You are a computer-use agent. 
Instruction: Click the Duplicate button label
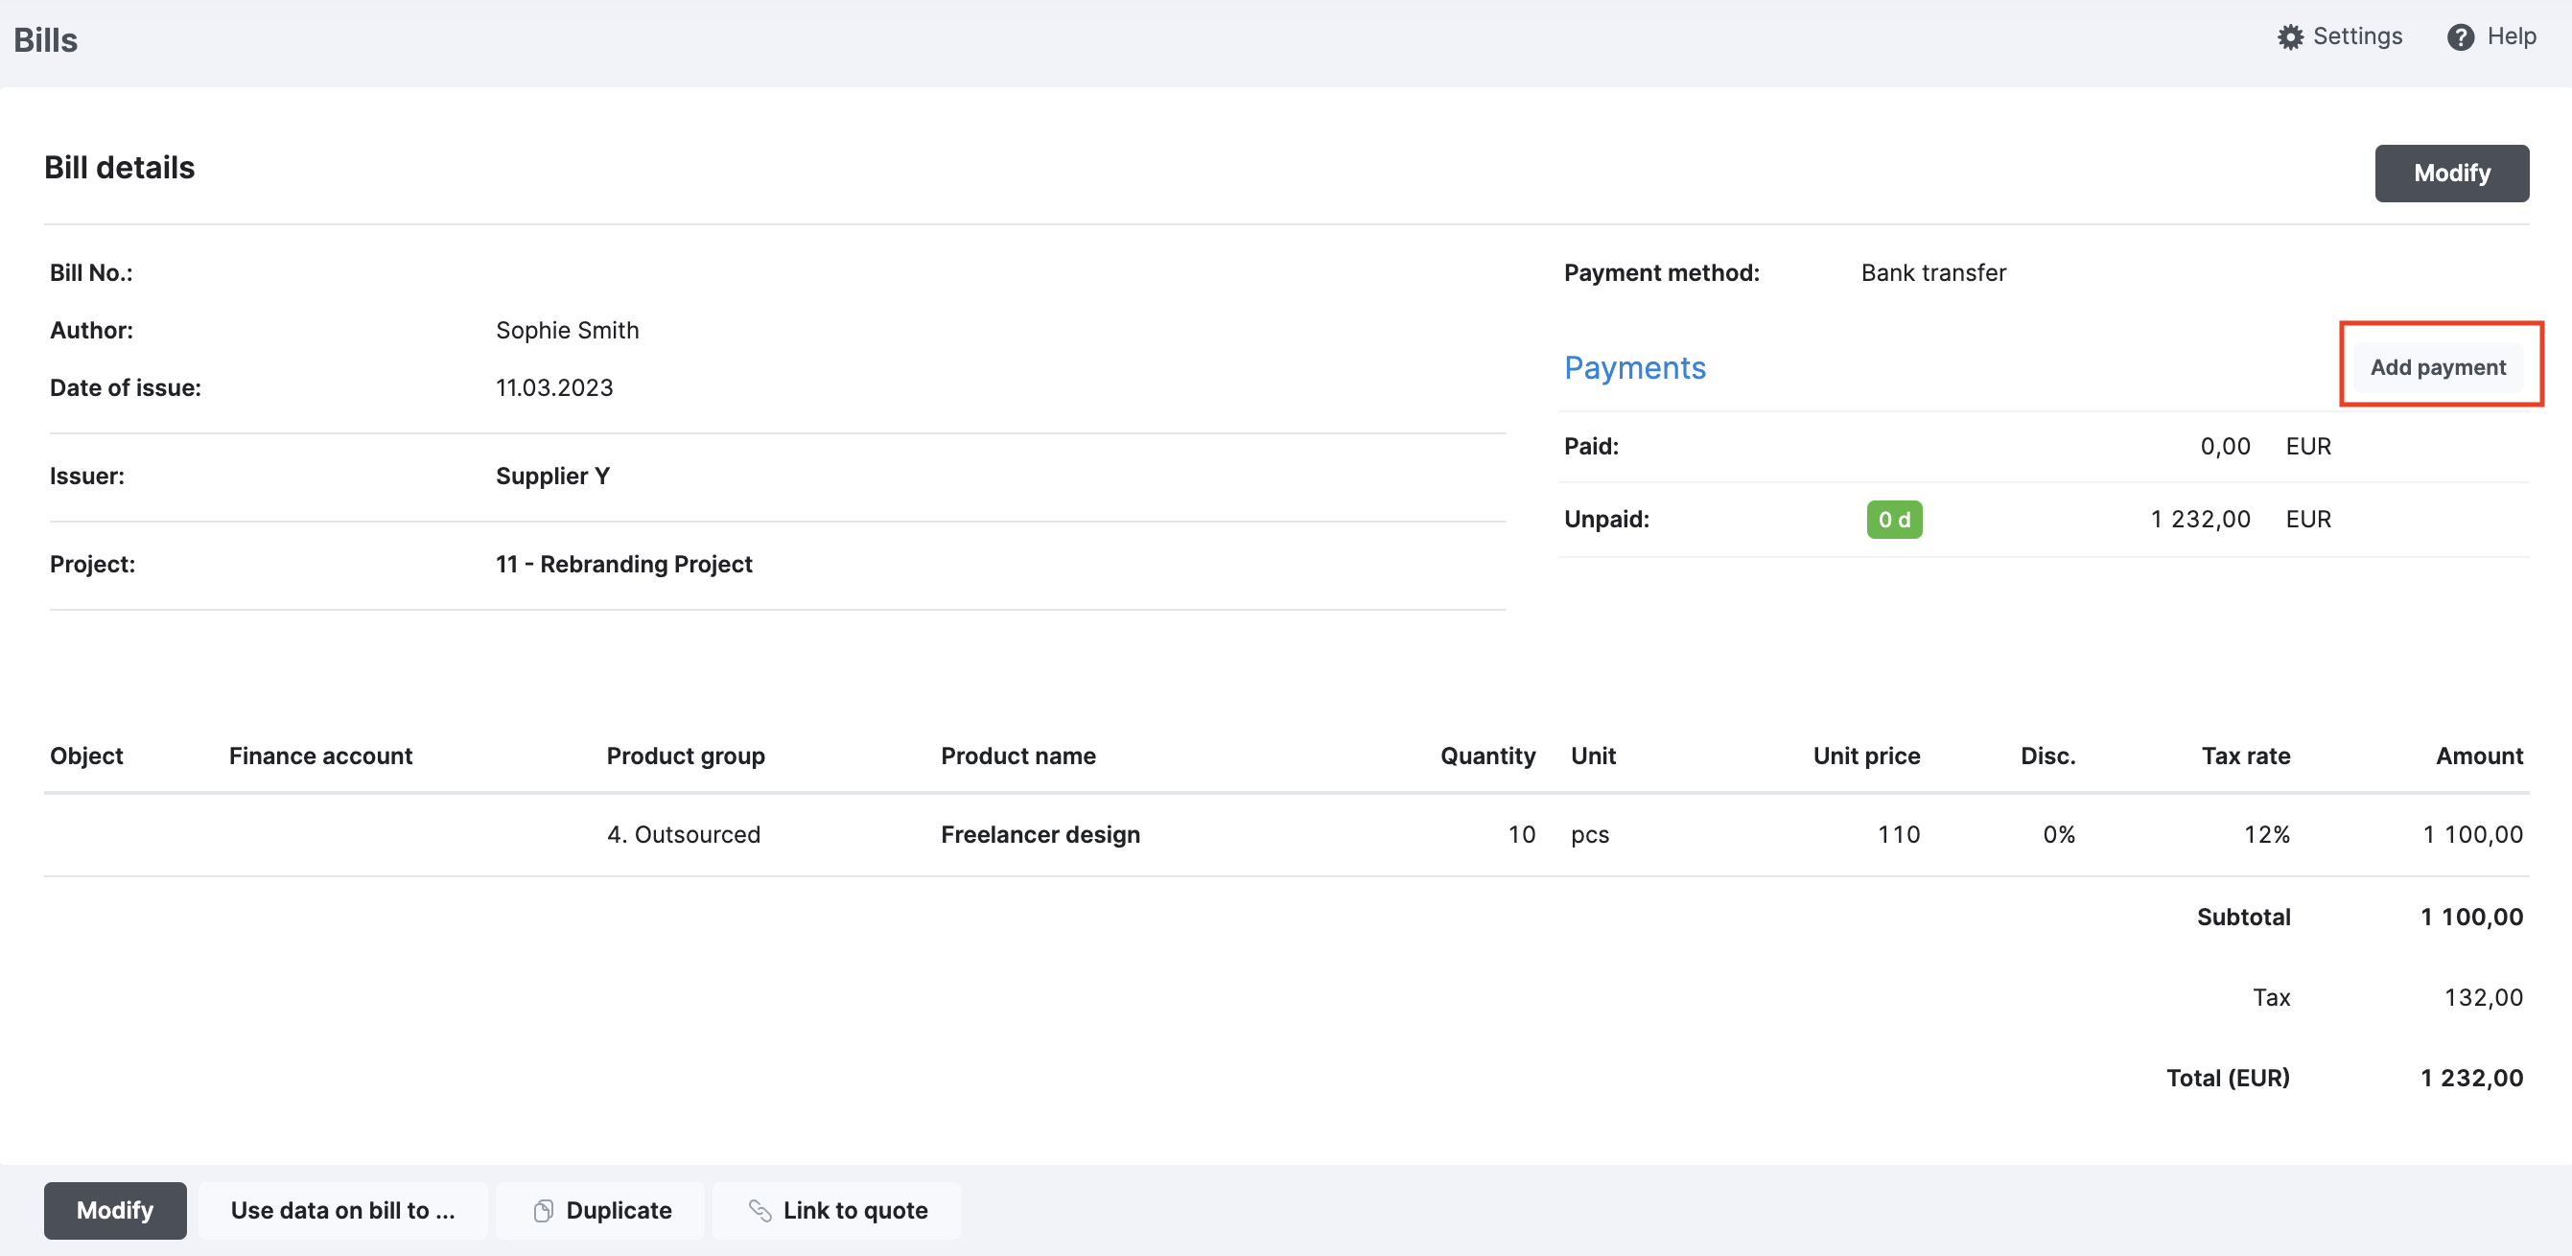620,1210
